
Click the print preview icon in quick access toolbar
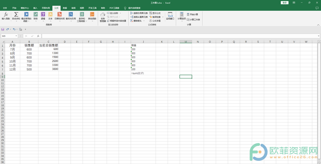[x=20, y=29]
